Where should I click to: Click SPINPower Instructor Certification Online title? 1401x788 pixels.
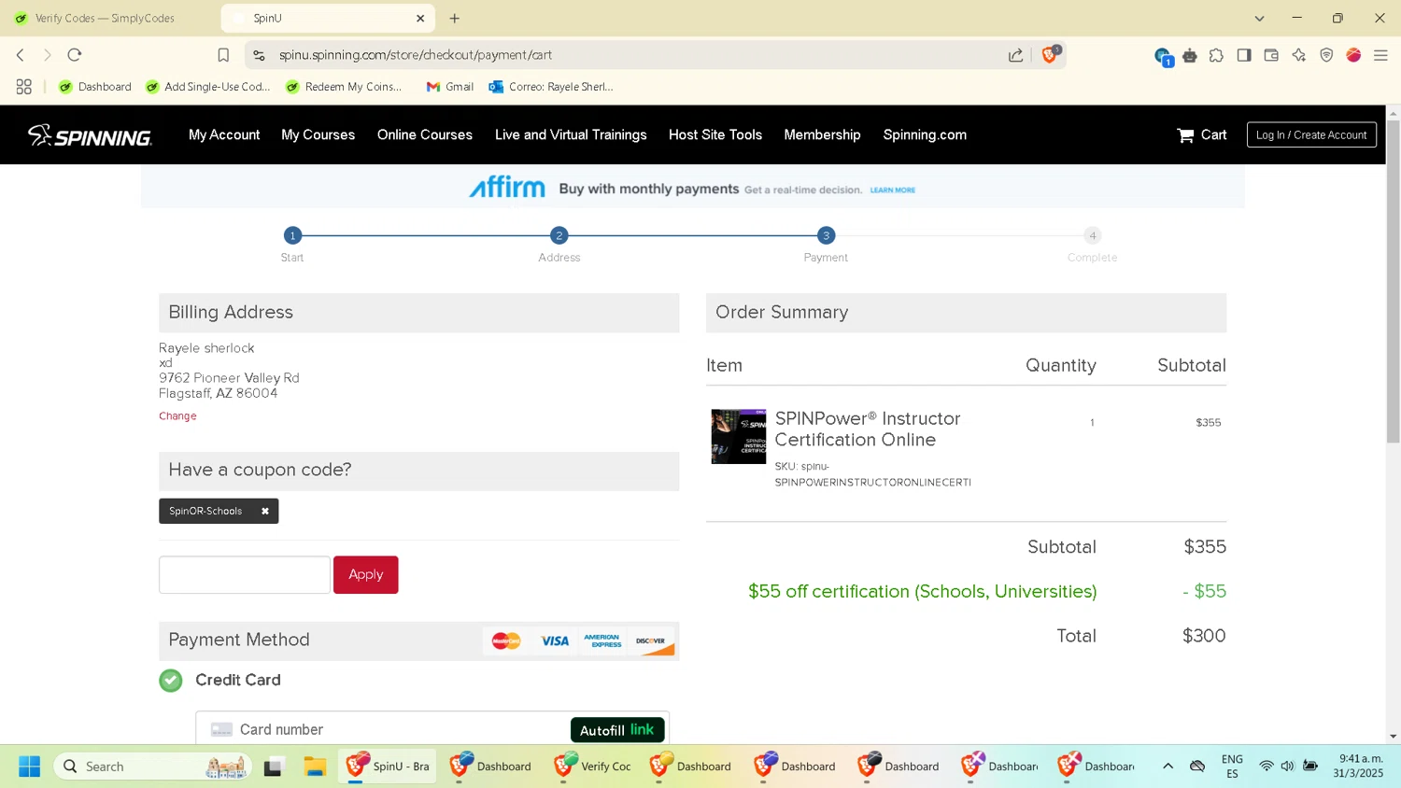pos(868,429)
